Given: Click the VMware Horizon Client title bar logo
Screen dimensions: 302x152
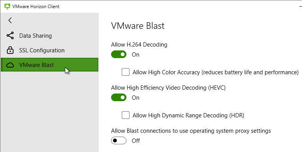Looking at the screenshot, I should pyautogui.click(x=7, y=7).
